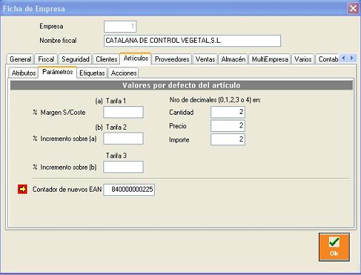Image resolution: width=361 pixels, height=275 pixels.
Task: Open the Seguridad tab
Action: pos(76,59)
